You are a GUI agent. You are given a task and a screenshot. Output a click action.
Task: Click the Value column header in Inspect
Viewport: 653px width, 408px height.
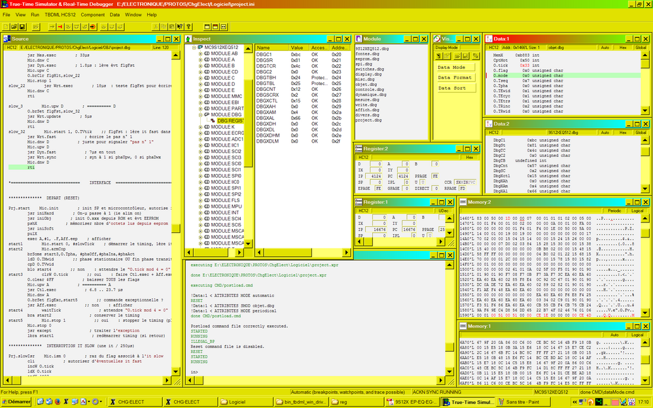[299, 48]
